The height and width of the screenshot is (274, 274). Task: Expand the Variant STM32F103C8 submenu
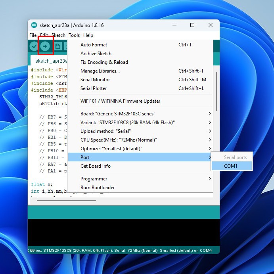point(127,123)
